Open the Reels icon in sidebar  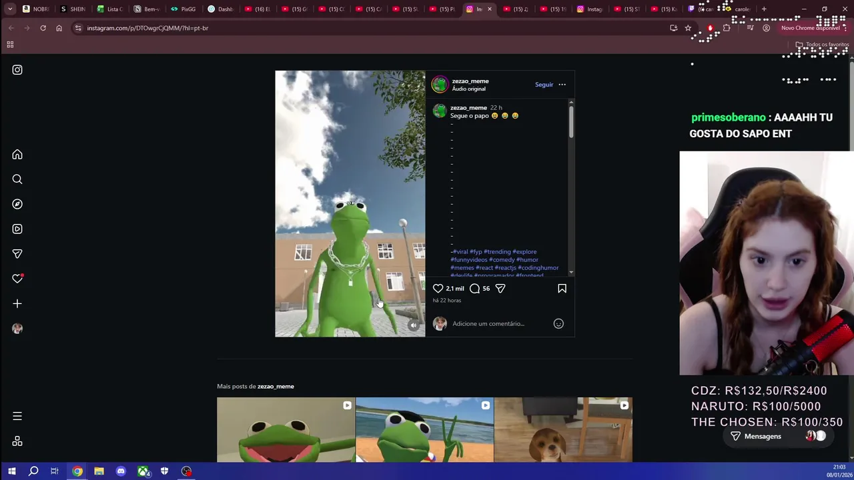point(17,229)
